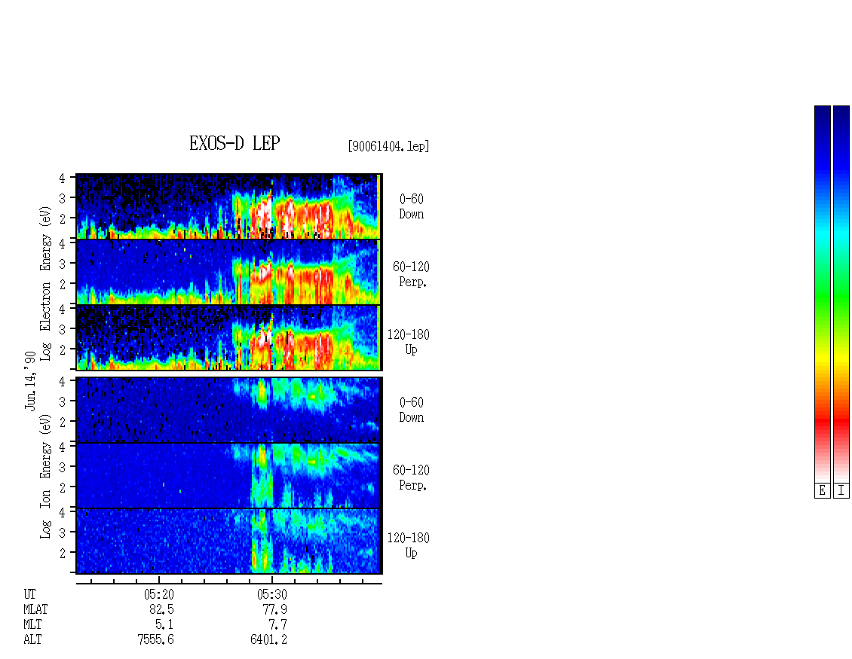Click the Jun.14,'90 date label

tap(30, 380)
